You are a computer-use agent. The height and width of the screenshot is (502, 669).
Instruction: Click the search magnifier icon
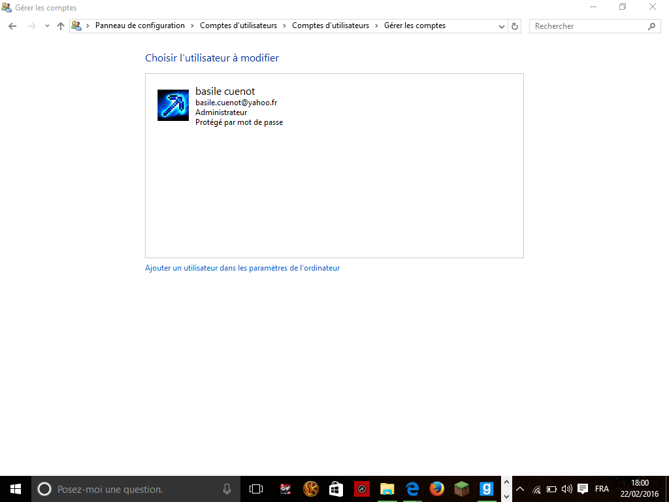click(651, 26)
